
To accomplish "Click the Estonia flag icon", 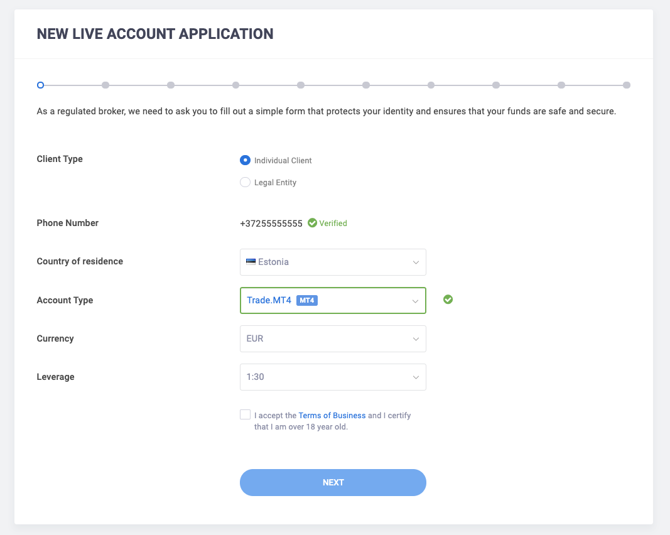I will [x=251, y=261].
